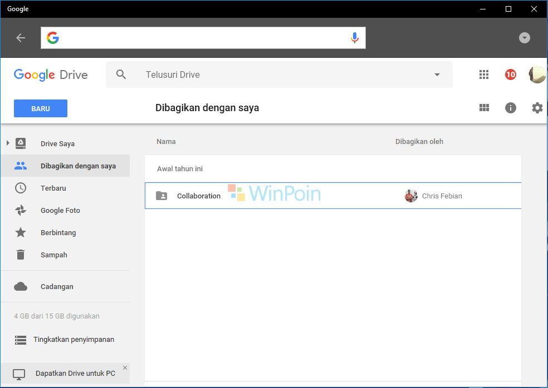Open the browser account dropdown arrow
This screenshot has height=388, width=548.
[x=524, y=37]
